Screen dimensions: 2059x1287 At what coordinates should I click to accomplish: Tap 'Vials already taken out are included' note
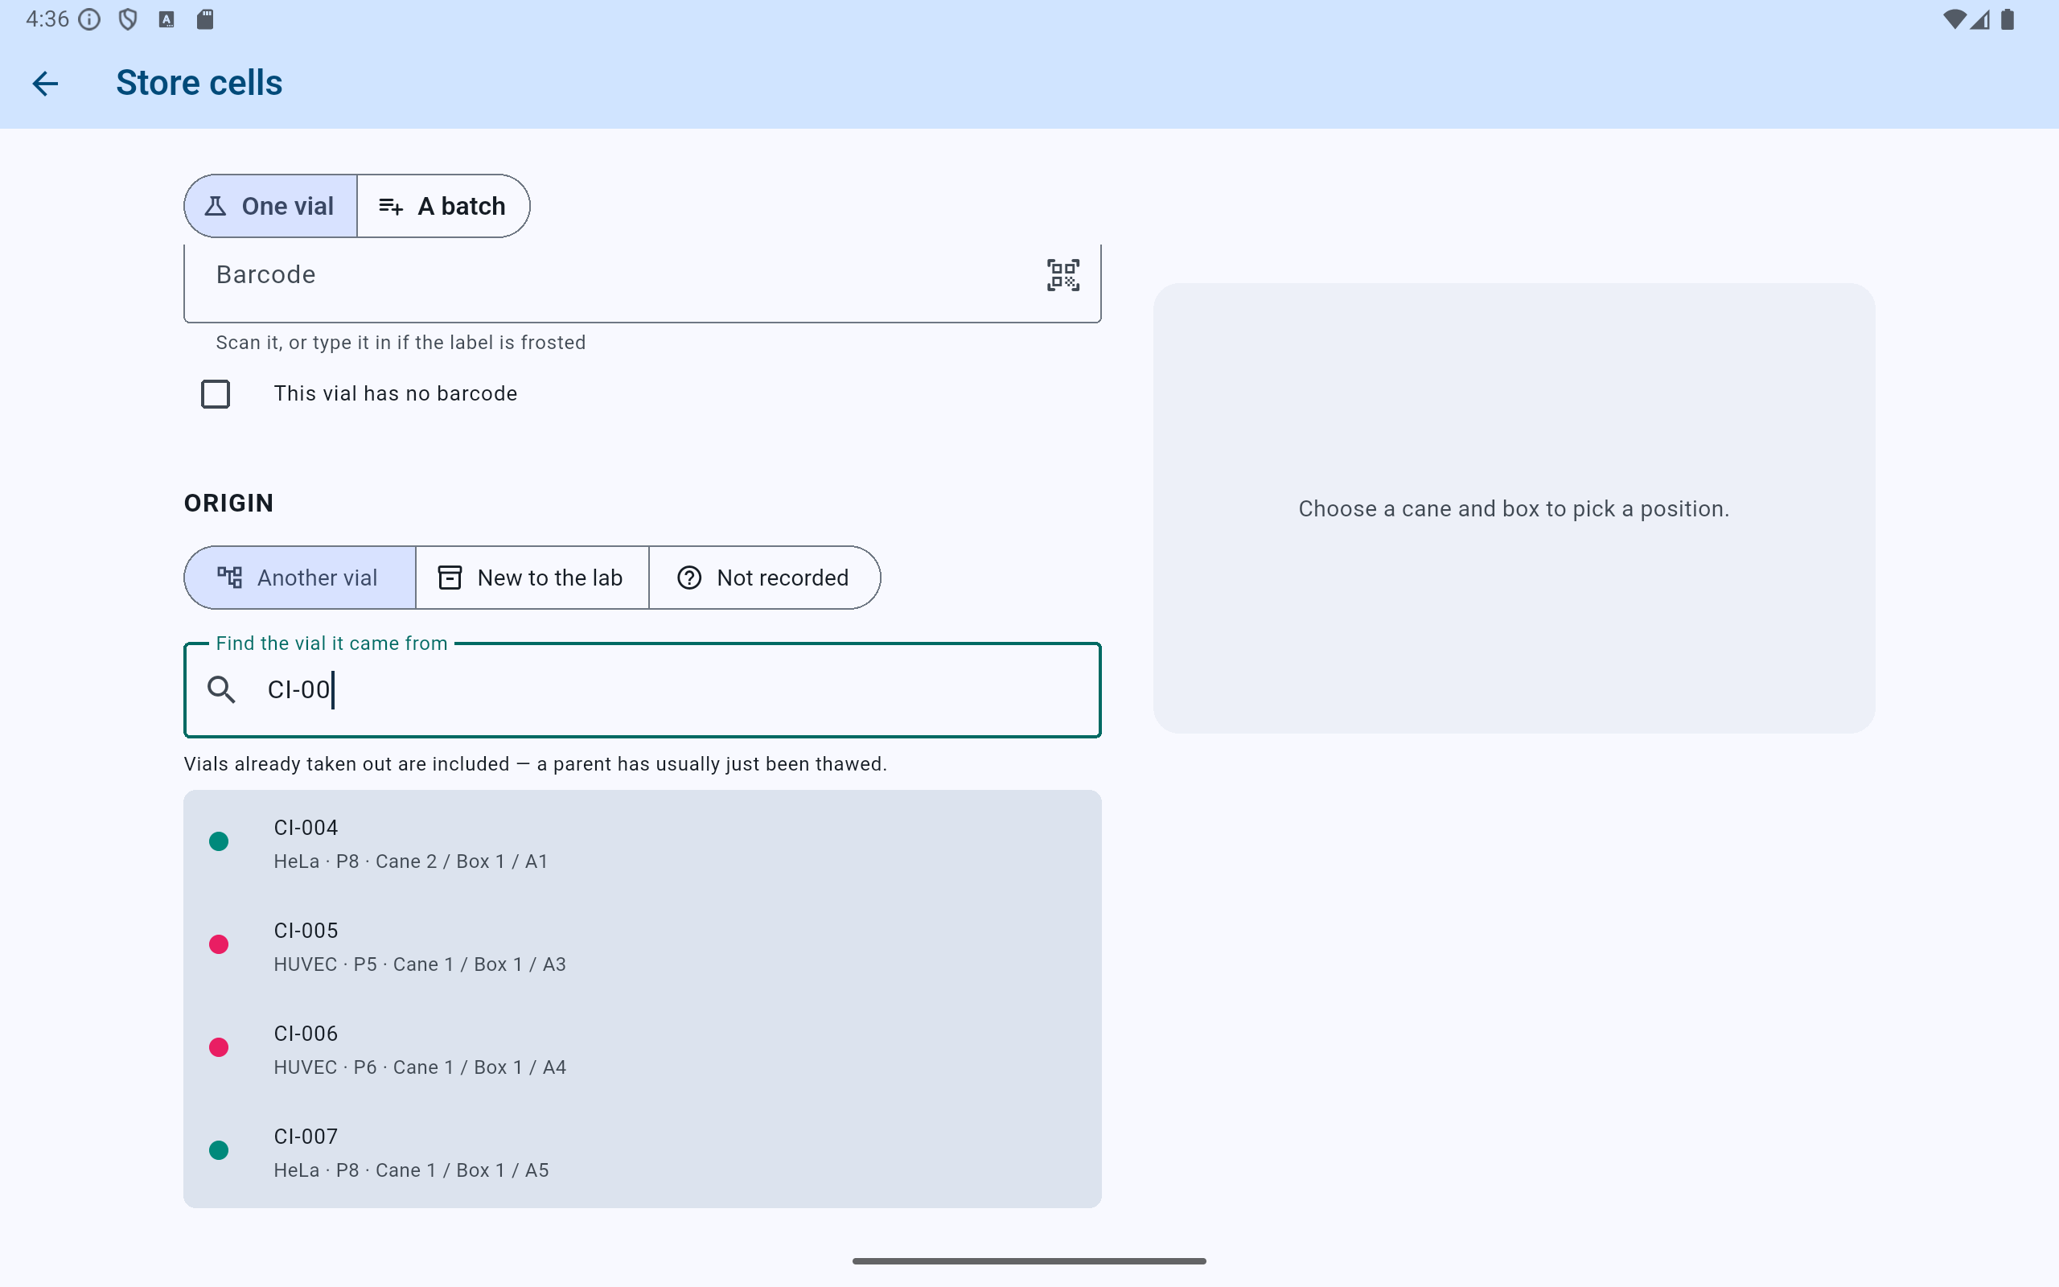(535, 764)
